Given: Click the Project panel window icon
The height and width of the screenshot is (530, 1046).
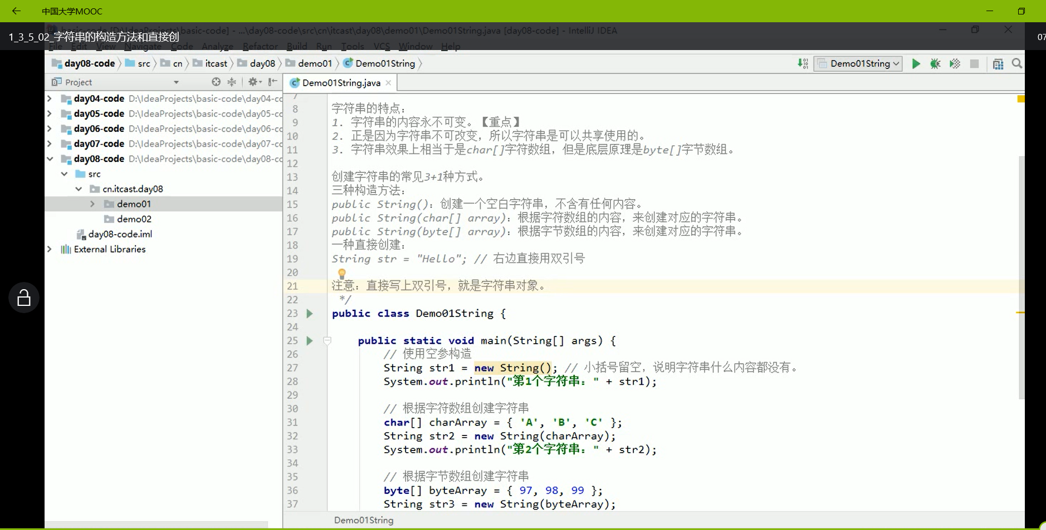Looking at the screenshot, I should tap(56, 82).
